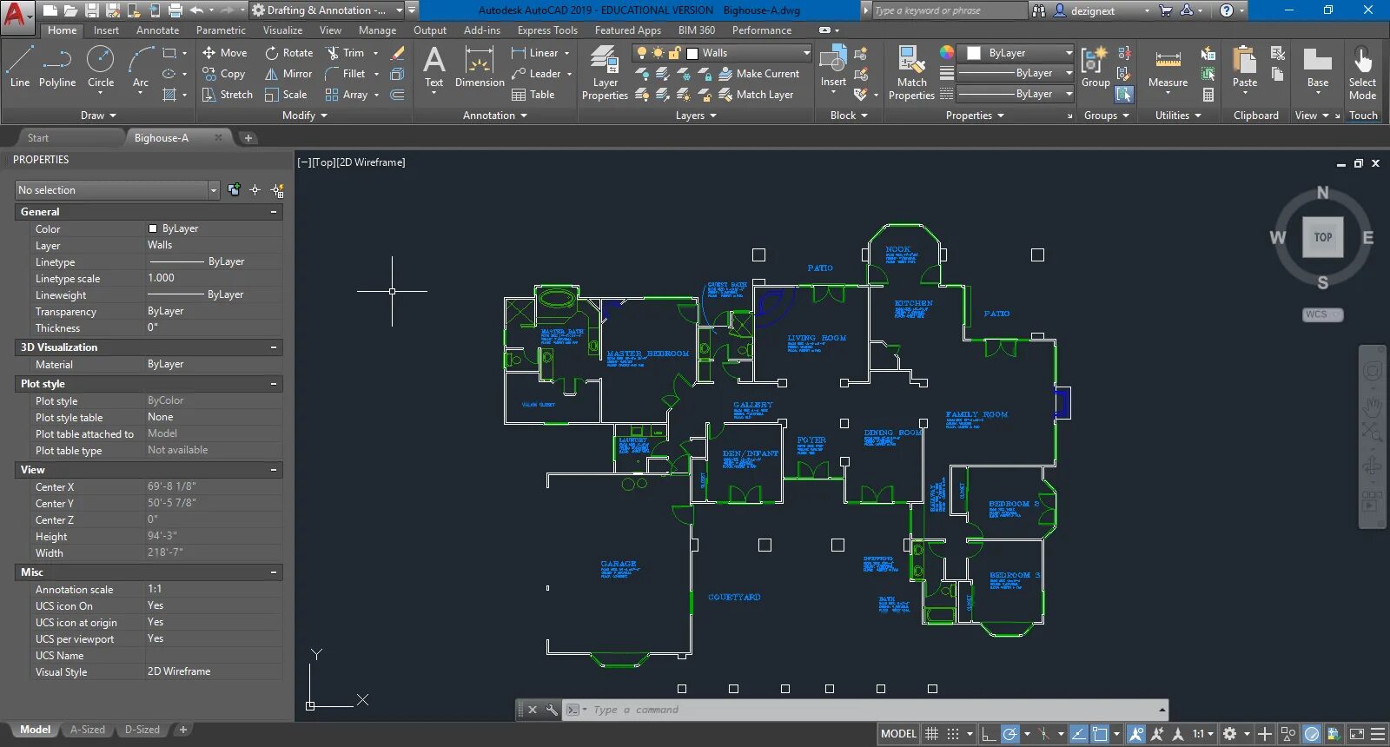Click the Group tool
Viewport: 1390px width, 747px height.
coord(1095,67)
